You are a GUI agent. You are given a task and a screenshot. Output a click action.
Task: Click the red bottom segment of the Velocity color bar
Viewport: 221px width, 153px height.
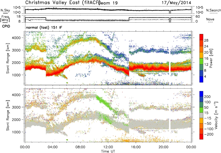(x=201, y=137)
